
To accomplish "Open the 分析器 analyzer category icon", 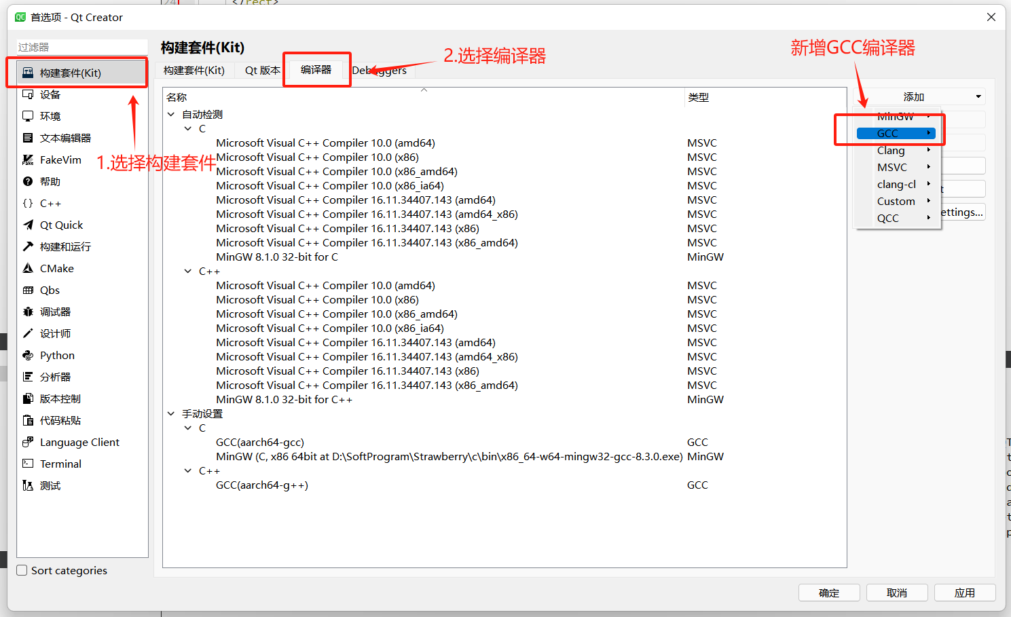I will [28, 377].
